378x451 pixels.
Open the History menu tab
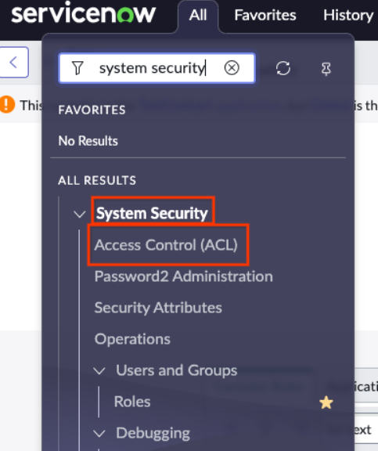point(348,15)
